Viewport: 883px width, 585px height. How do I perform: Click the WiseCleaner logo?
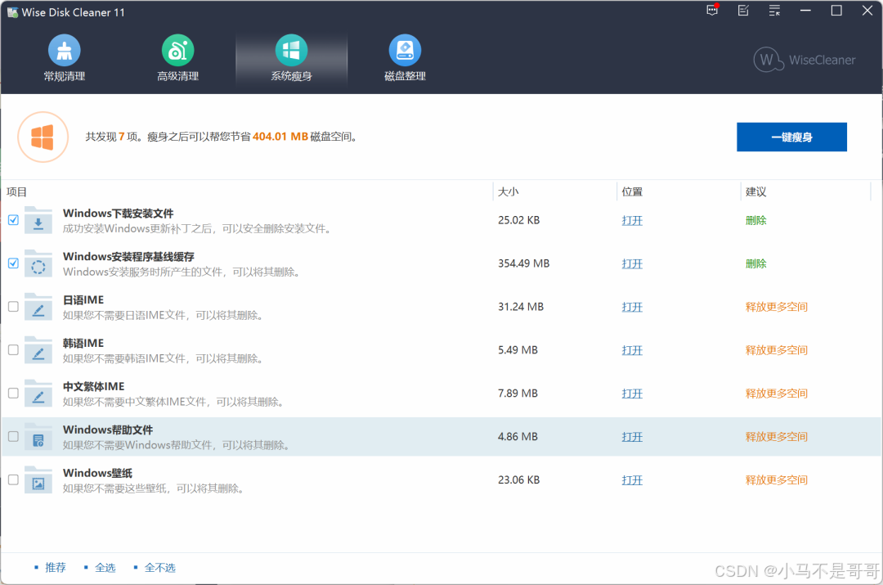point(805,59)
